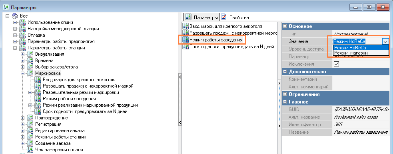
Task: Click list icon of 'Ввод марок для крепкого алкоголя'
Action: point(186,26)
